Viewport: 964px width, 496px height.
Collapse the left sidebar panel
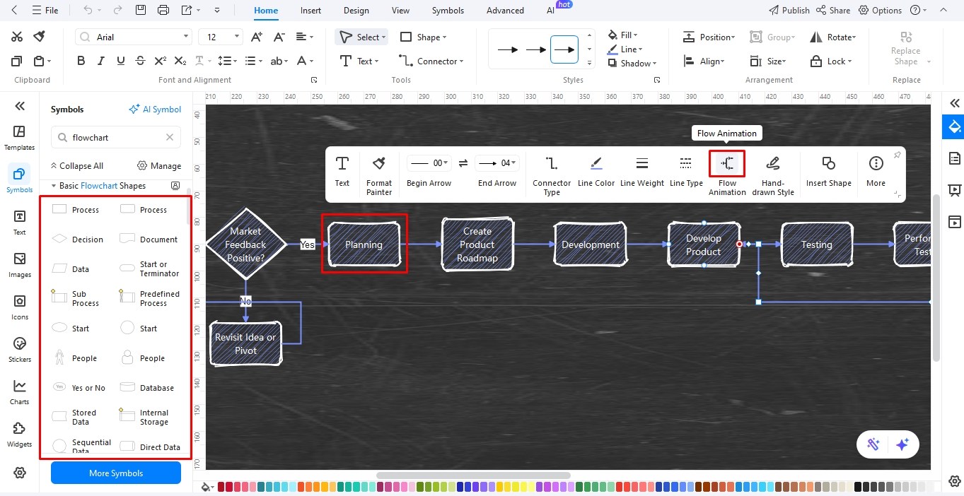pos(20,106)
